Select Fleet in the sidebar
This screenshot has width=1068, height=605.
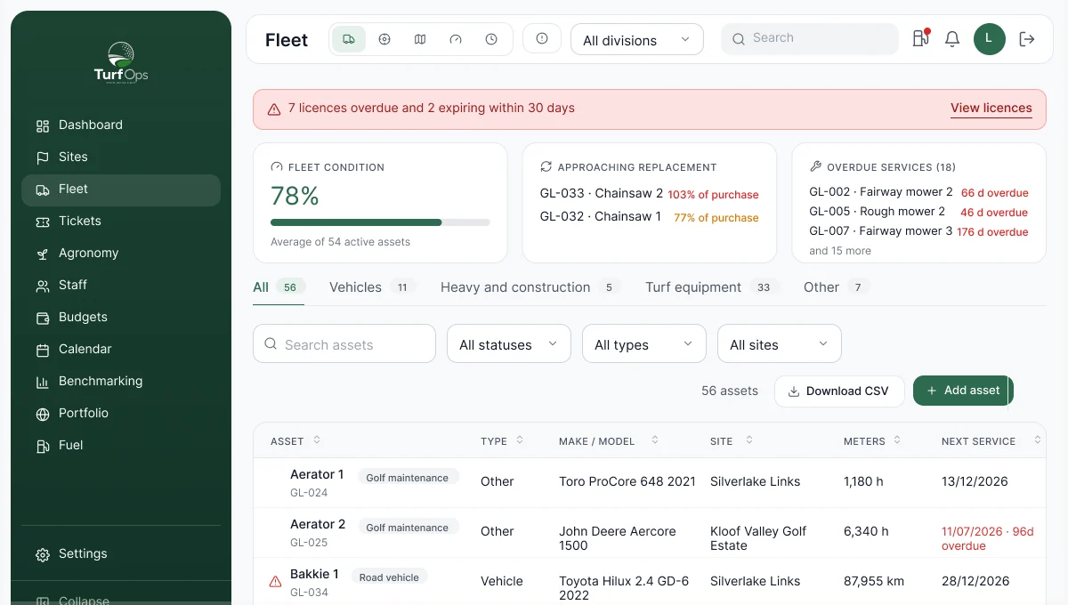coord(121,189)
